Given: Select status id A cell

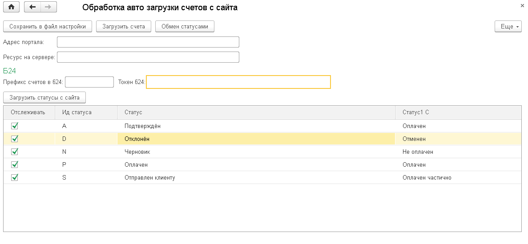Looking at the screenshot, I should pos(86,126).
